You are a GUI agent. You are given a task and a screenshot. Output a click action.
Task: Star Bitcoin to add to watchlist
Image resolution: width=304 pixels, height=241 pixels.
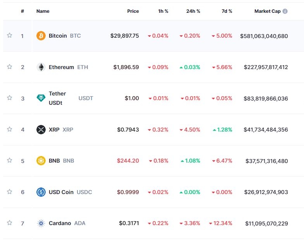pos(10,35)
